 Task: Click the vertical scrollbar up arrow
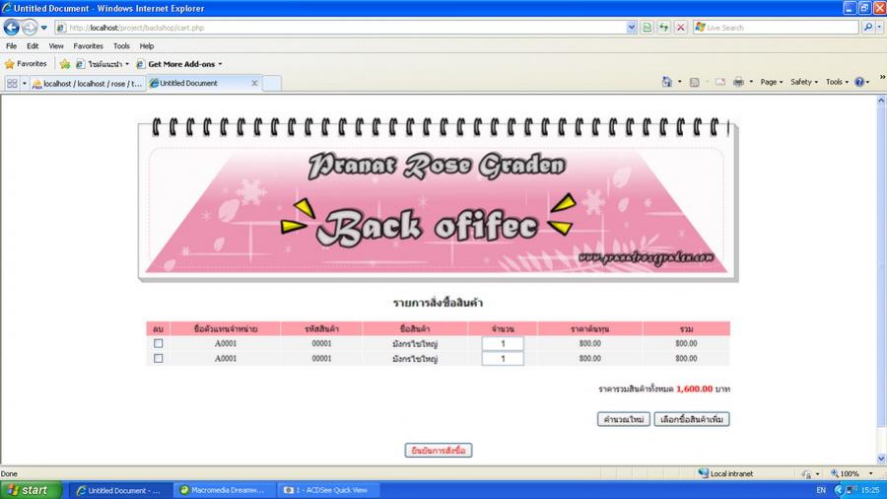click(881, 101)
